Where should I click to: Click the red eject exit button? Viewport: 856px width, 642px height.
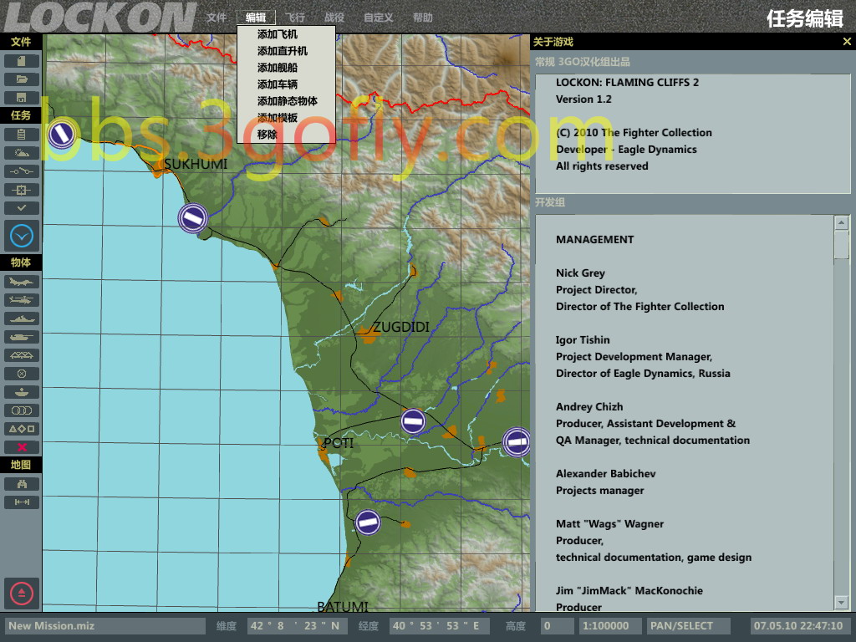[22, 594]
